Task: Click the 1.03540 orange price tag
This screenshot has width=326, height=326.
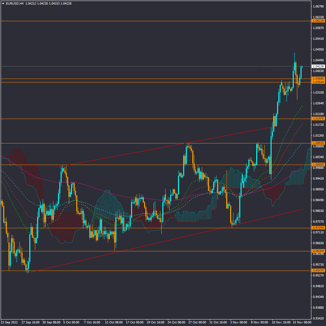Action: coord(318,82)
